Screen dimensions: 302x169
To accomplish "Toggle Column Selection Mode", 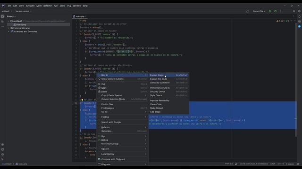I will click(122, 99).
